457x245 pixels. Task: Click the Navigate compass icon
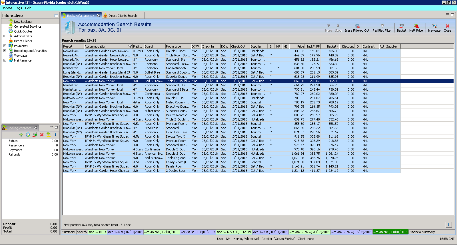click(x=434, y=26)
